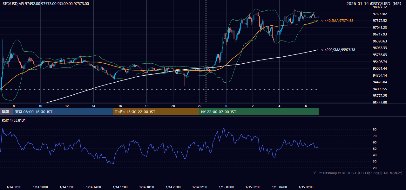Click bottom time label 1/14 22:00
The height and width of the screenshot is (190, 406).
pos(200,187)
